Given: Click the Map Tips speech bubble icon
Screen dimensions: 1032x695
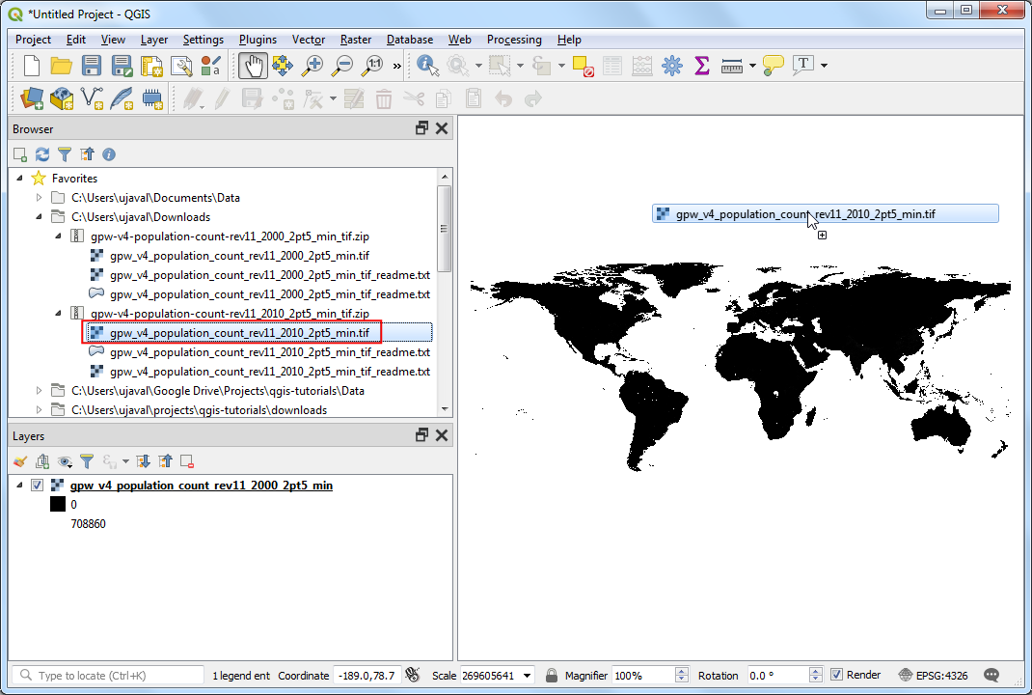Looking at the screenshot, I should [773, 66].
